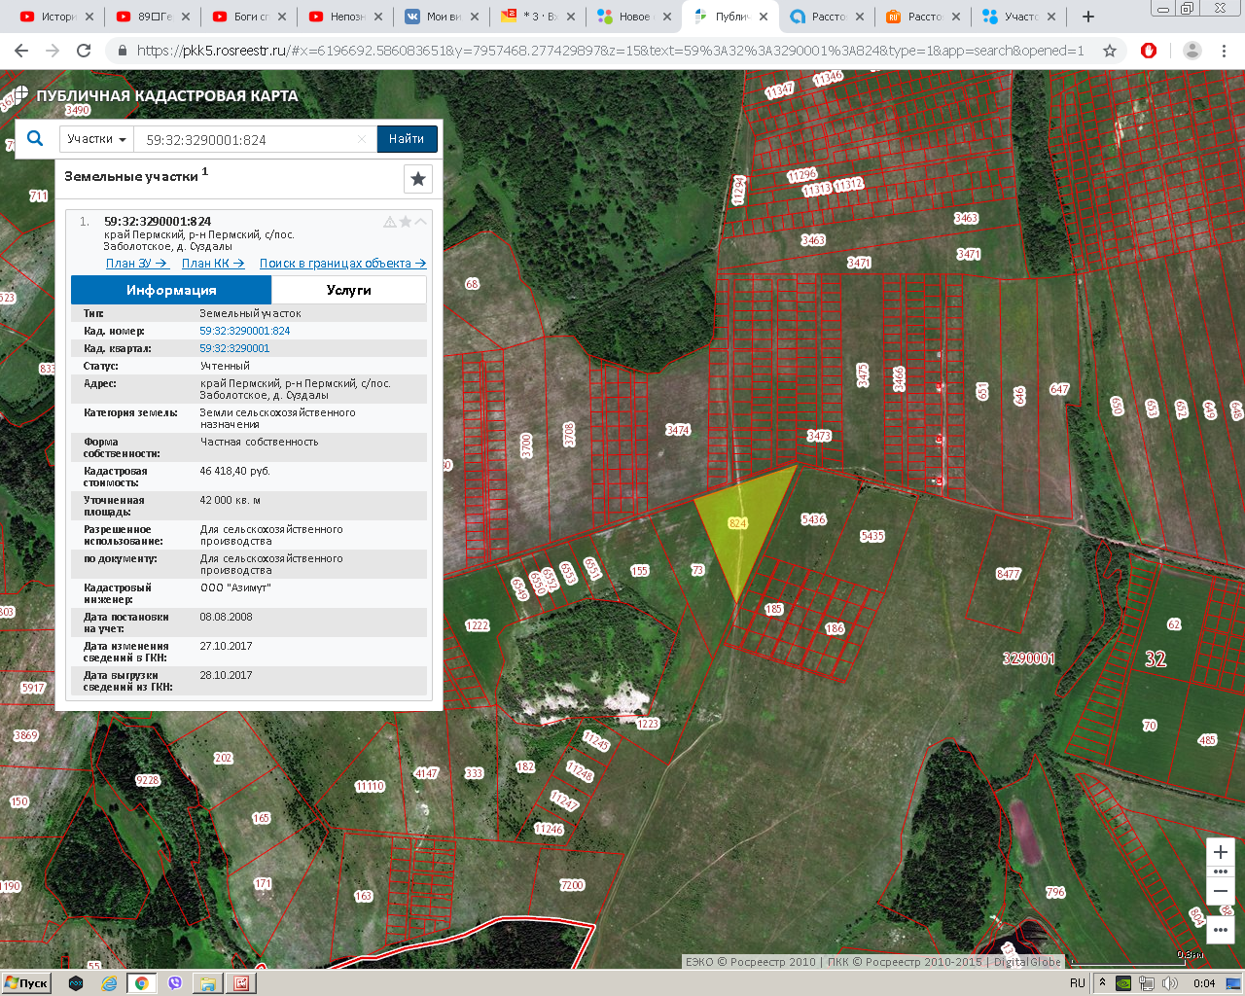
Task: Open cadastral quarter 59:32:3290001 link
Action: 234,348
